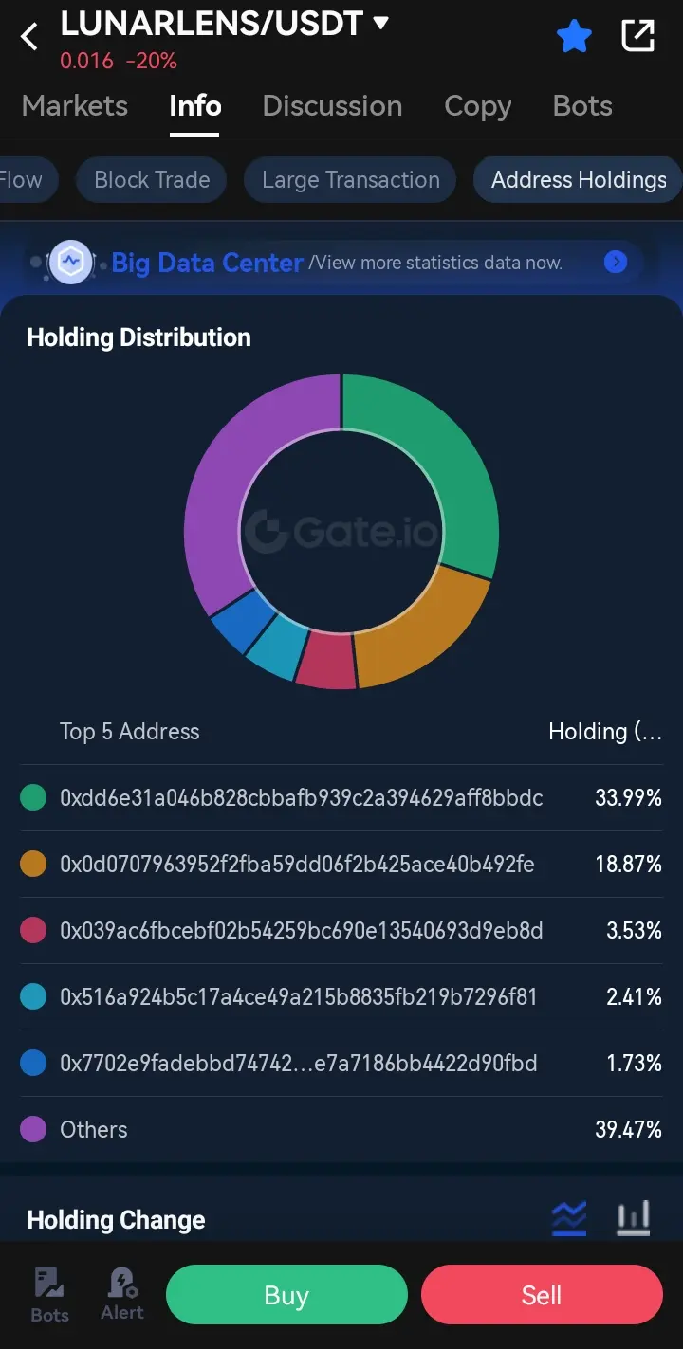
Task: Open the Copy tab
Action: pos(477,106)
